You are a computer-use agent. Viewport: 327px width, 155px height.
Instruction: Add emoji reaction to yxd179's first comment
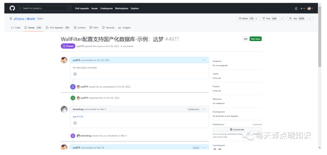tap(75, 74)
